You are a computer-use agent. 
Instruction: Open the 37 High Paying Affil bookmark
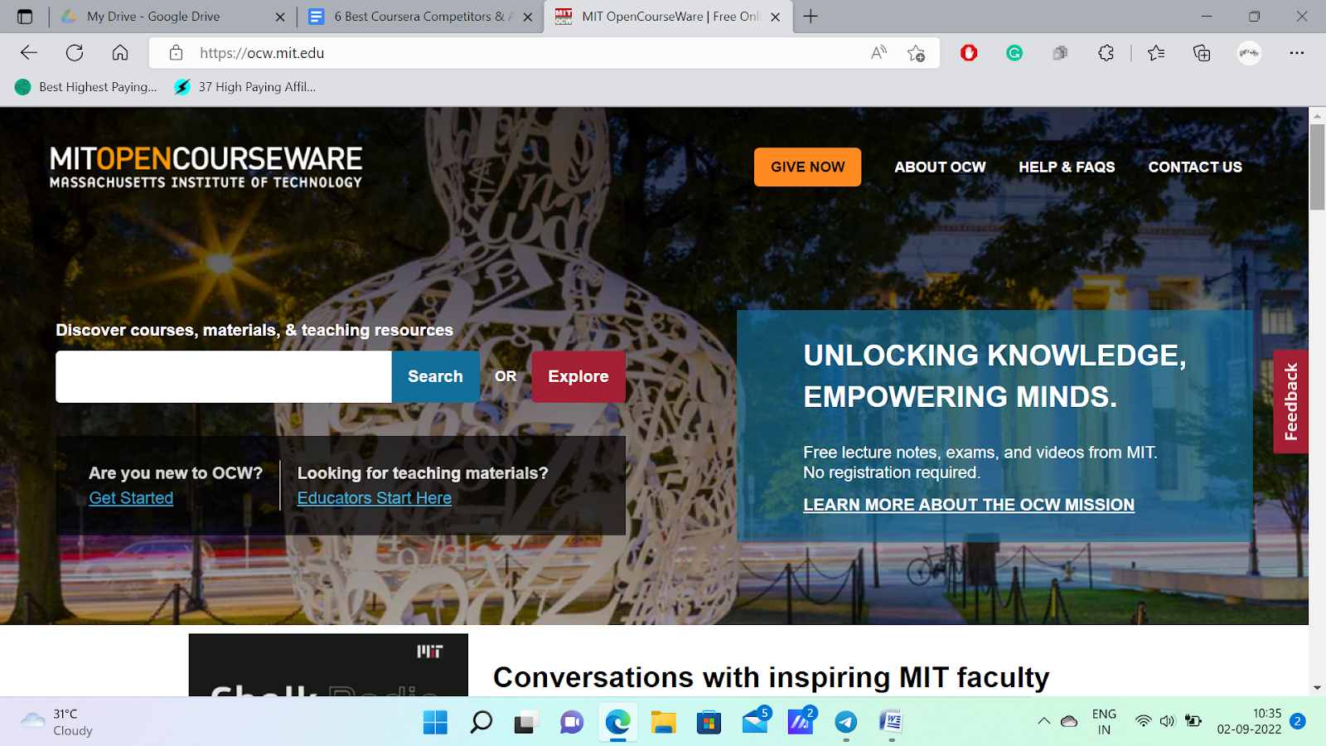point(245,87)
